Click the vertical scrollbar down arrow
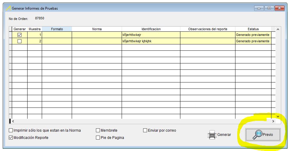Viewport: 289px width, 151px height. 278,117
